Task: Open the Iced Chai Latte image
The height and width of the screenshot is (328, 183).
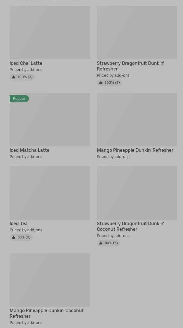Action: point(50,33)
